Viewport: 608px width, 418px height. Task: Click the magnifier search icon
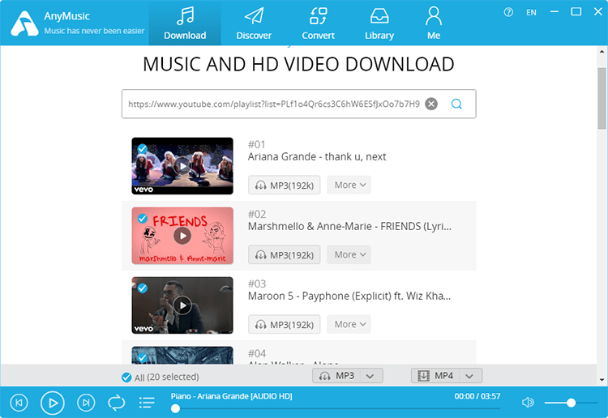[x=456, y=104]
